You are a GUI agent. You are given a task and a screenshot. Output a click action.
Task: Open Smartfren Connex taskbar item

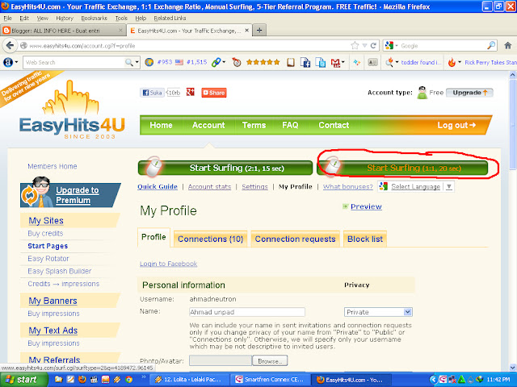point(270,380)
